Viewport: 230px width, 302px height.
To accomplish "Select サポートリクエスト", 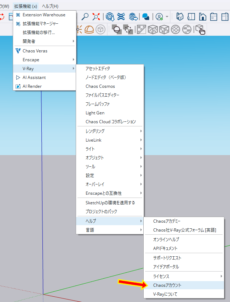I will (184, 258).
